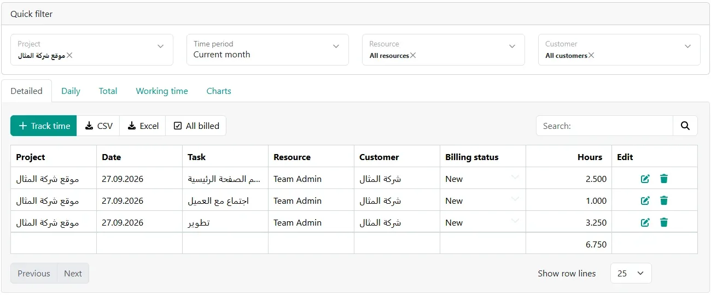Open the Charts tab
The height and width of the screenshot is (295, 711).
219,91
